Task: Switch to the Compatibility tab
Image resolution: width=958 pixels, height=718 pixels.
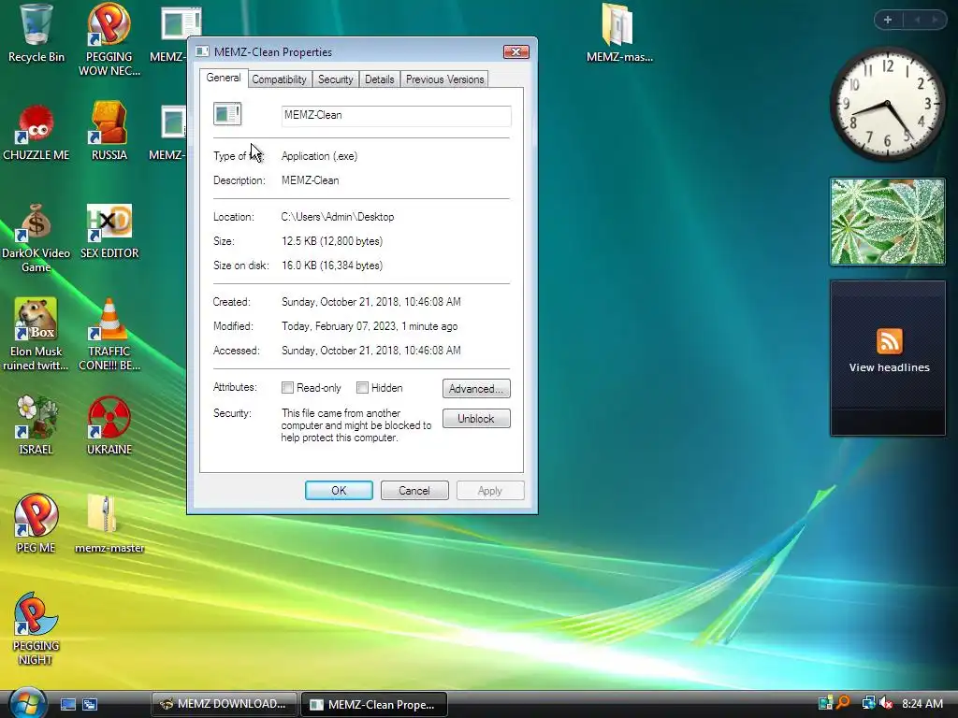Action: [279, 79]
